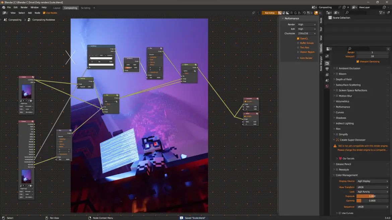Open the Render menu in the top bar

point(24,7)
